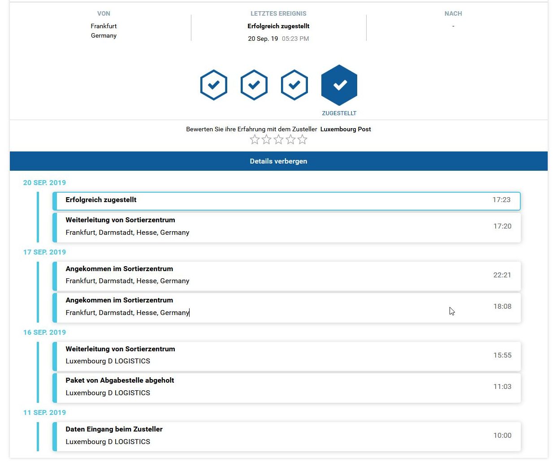Viewport: 558px width, 466px height.
Task: Click the second hexagon checkmark status icon
Action: coord(254,85)
